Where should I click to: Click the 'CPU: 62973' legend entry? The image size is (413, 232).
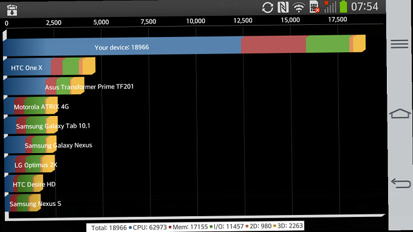(x=148, y=227)
